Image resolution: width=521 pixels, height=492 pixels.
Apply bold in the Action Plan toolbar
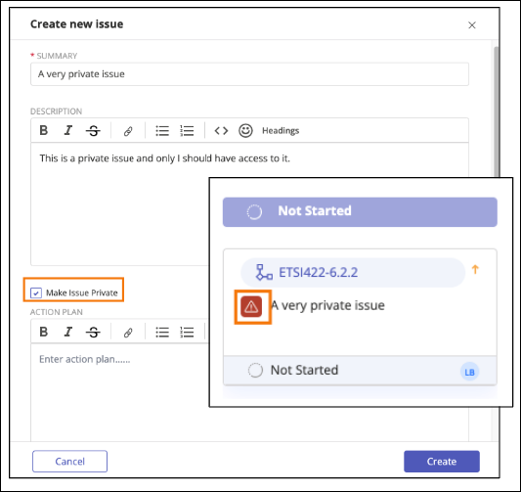(44, 332)
